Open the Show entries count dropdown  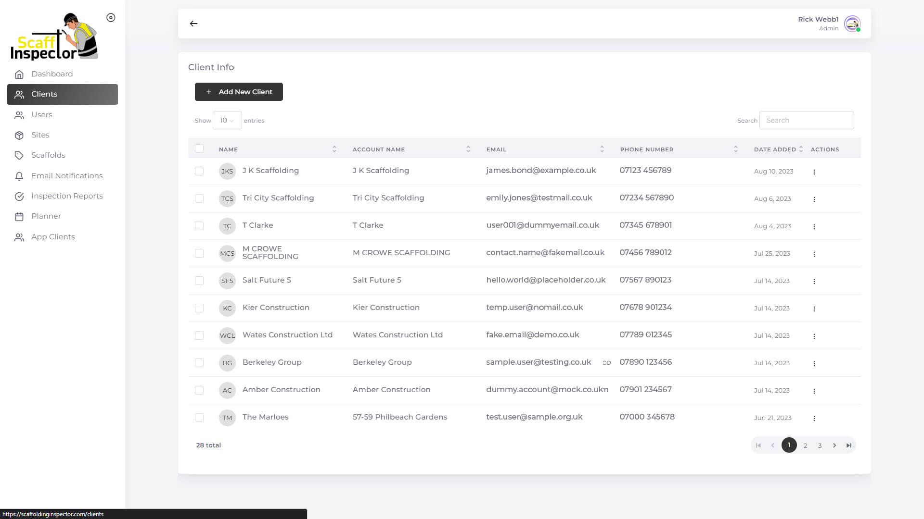227,120
